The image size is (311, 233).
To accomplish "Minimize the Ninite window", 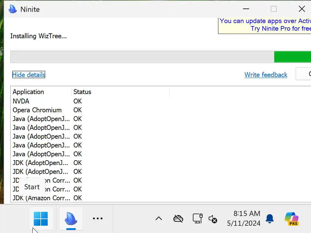I will tap(246, 9).
